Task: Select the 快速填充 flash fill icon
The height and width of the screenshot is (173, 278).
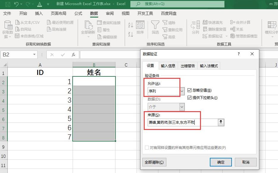Action: [x=206, y=23]
